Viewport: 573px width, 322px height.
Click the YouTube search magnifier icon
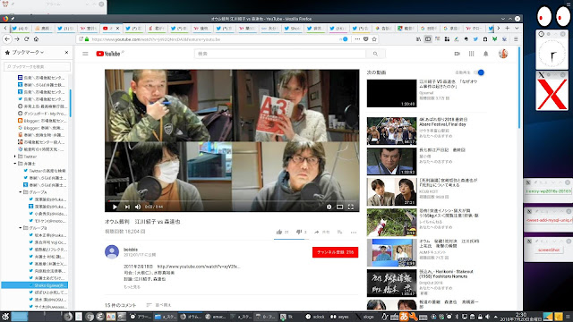tap(375, 54)
